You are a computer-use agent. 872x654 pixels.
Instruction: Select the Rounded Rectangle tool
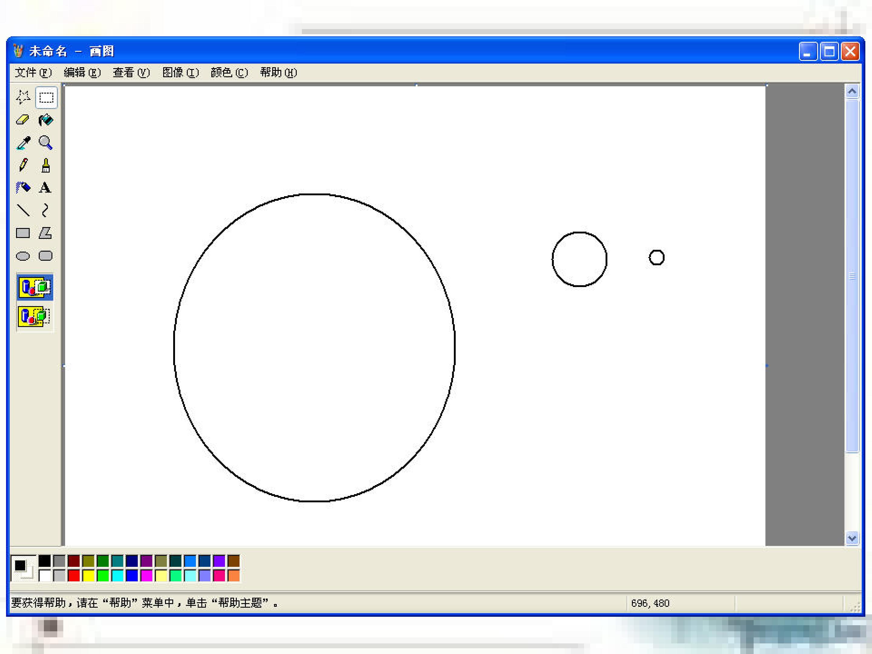pyautogui.click(x=46, y=256)
